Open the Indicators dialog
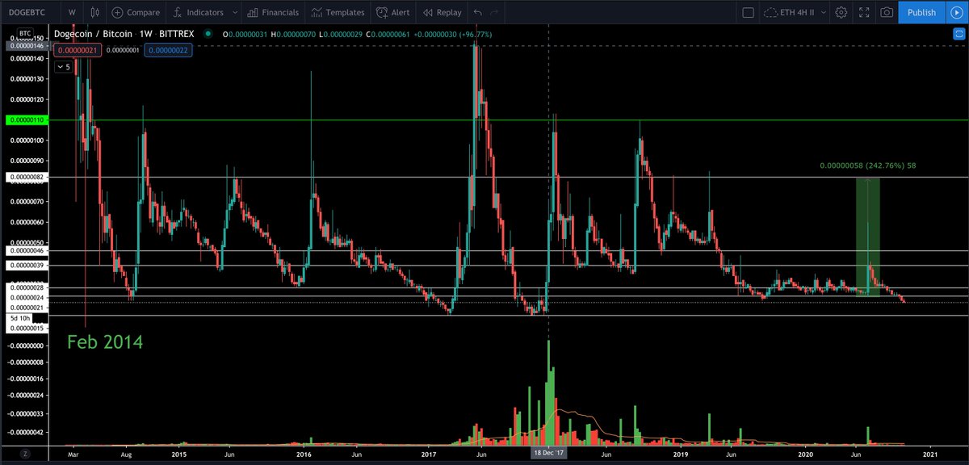Viewport: 969px width, 465px height. tap(197, 12)
